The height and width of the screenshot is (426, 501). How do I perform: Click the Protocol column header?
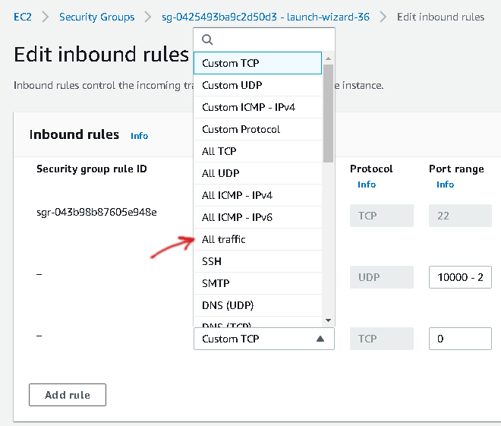[371, 169]
